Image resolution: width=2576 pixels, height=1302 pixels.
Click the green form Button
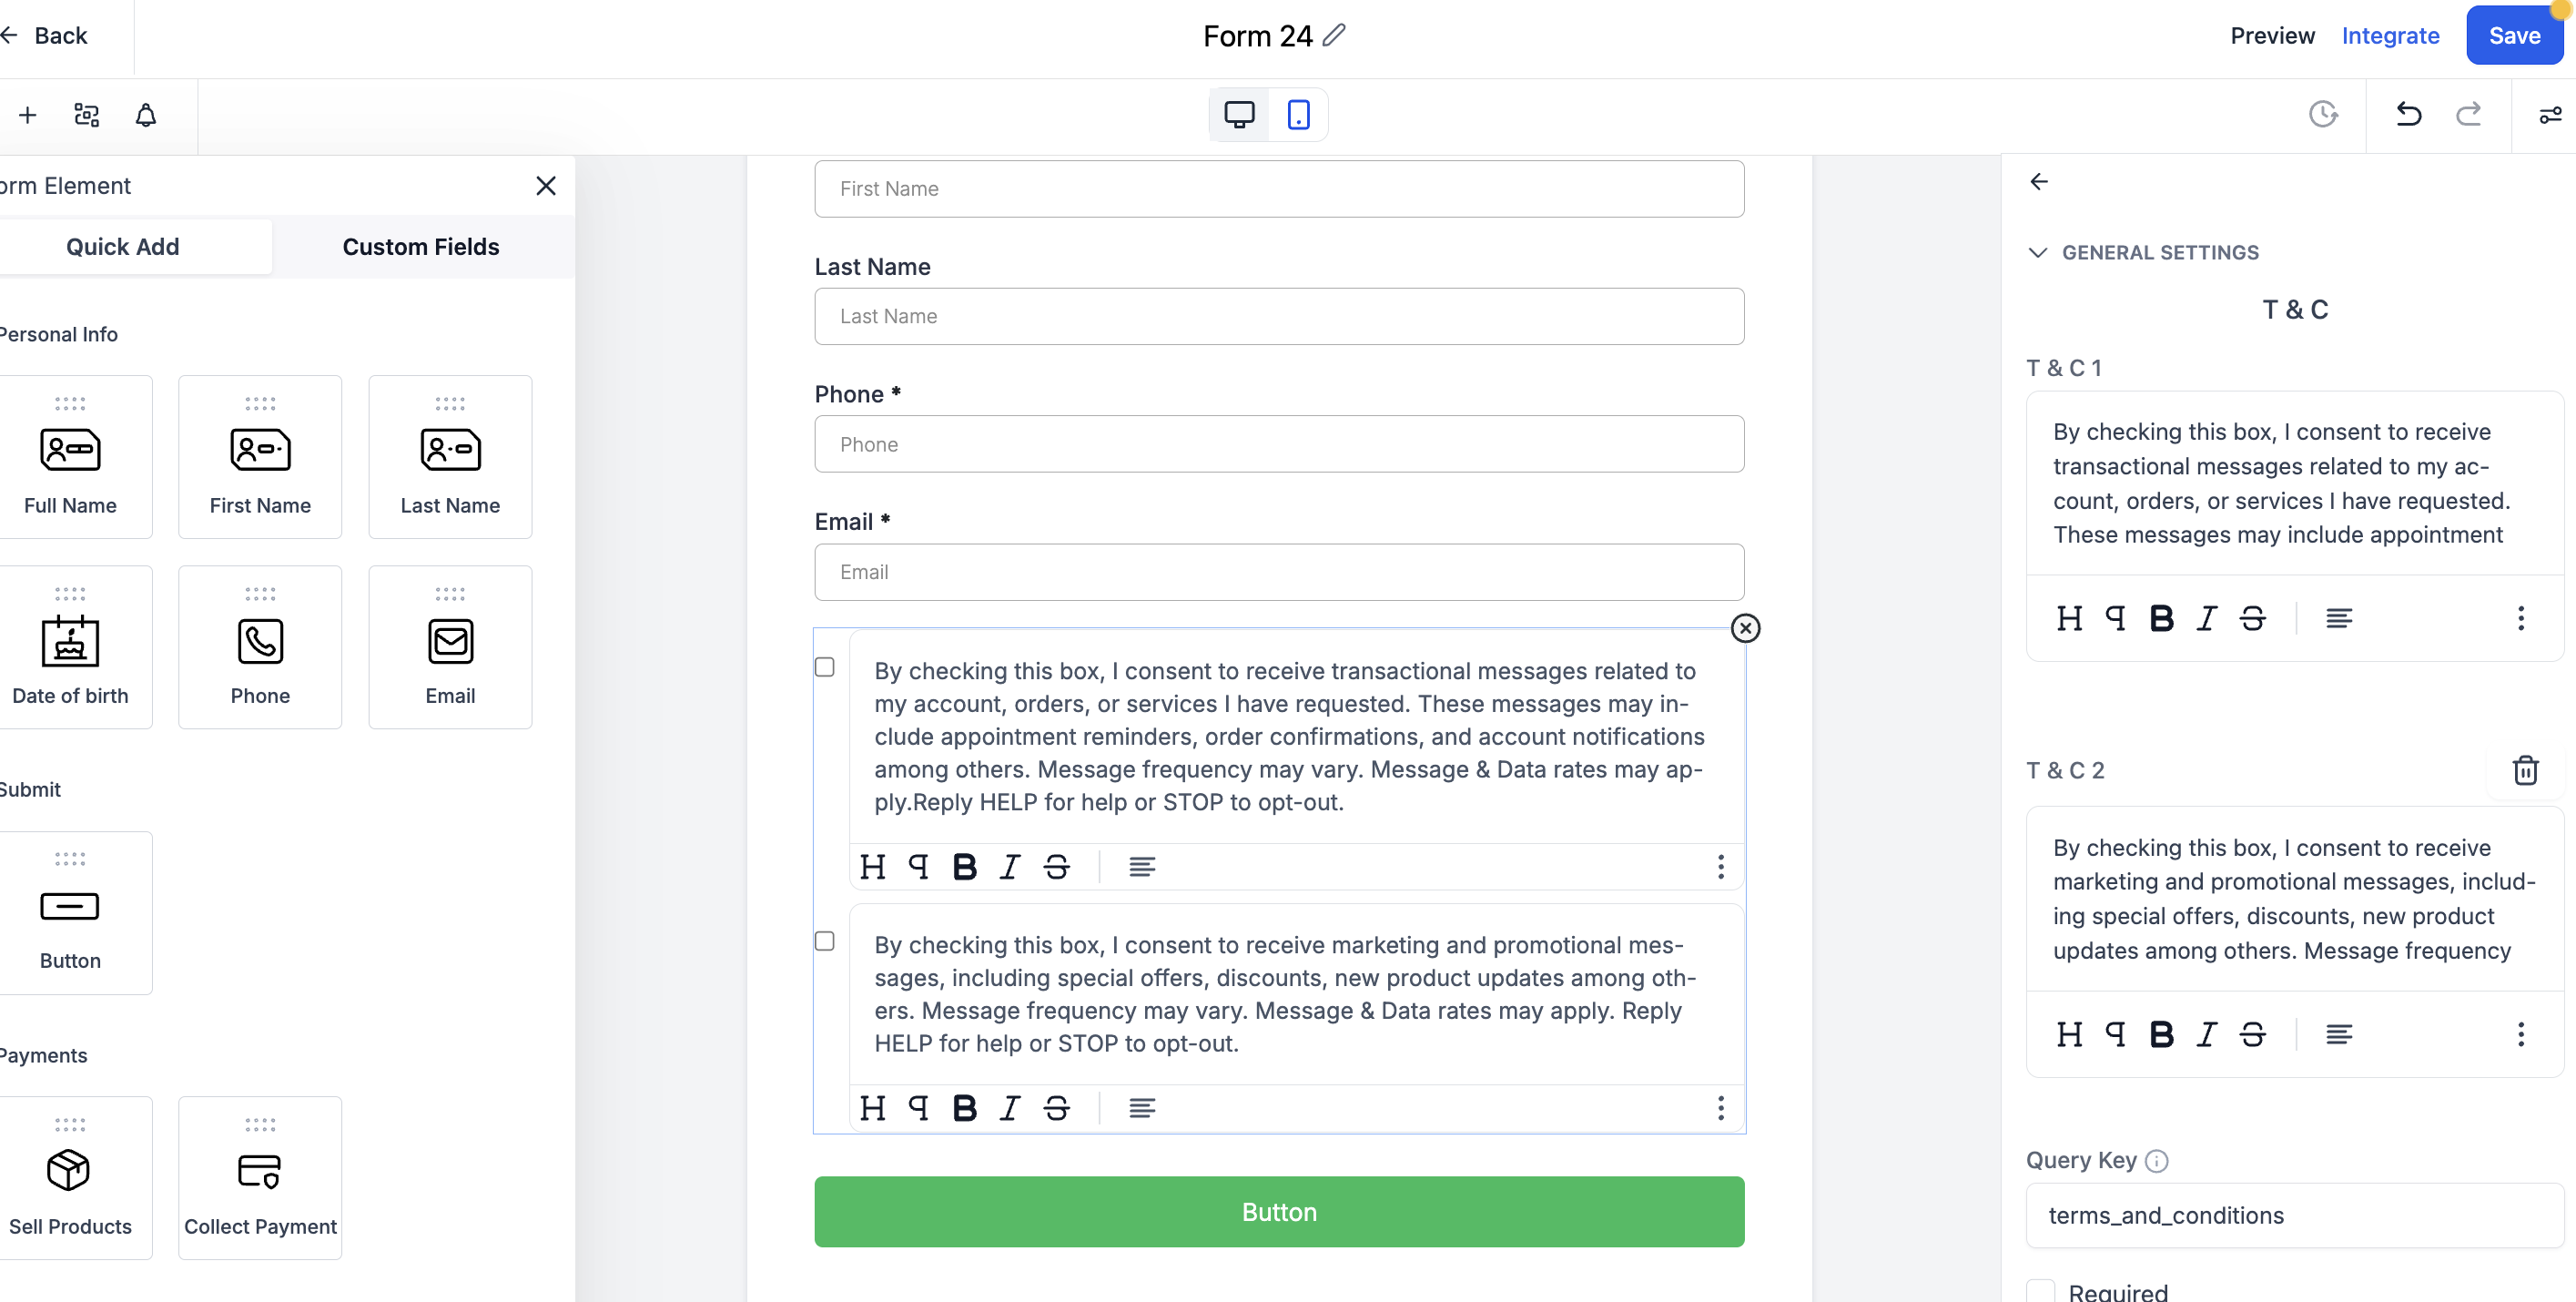click(x=1279, y=1212)
